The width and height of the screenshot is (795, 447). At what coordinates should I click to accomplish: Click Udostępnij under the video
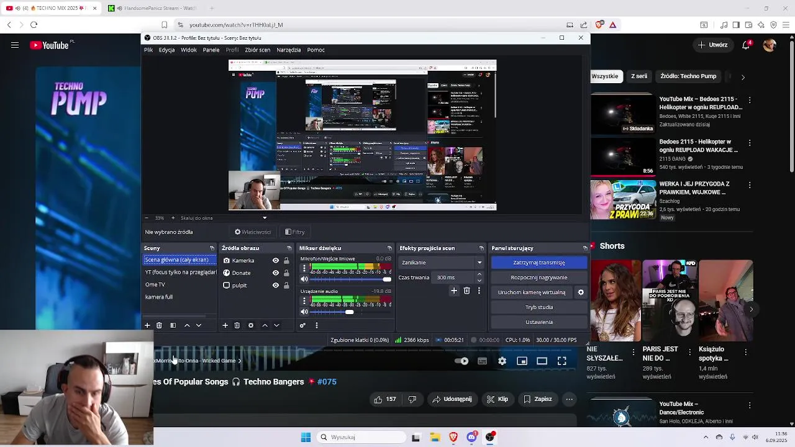point(452,399)
